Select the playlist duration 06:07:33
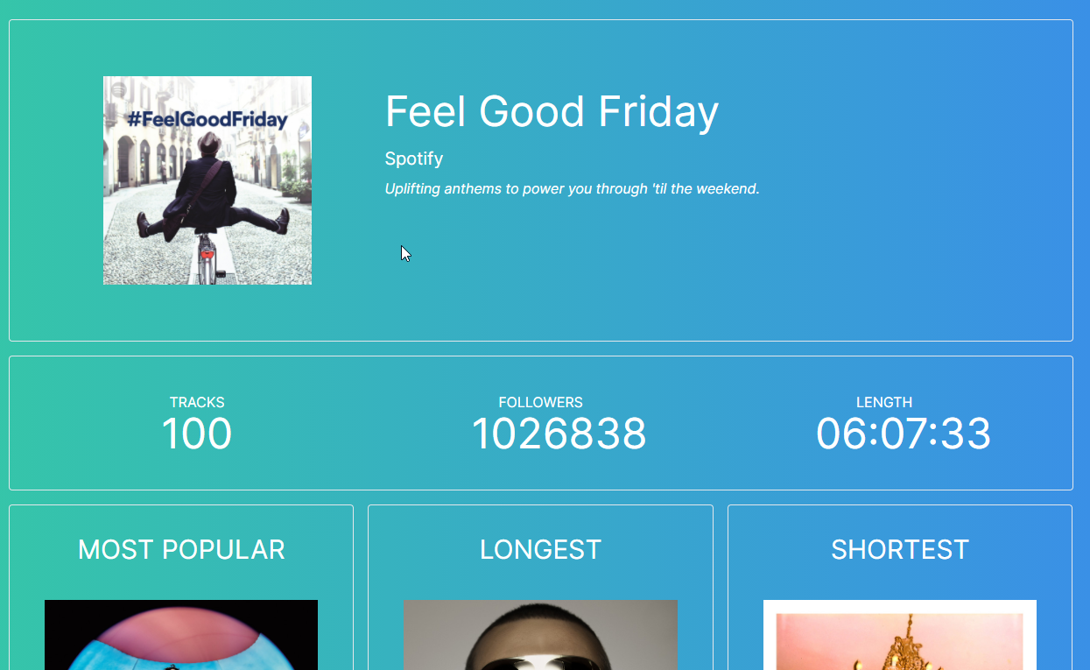The width and height of the screenshot is (1090, 670). 904,434
